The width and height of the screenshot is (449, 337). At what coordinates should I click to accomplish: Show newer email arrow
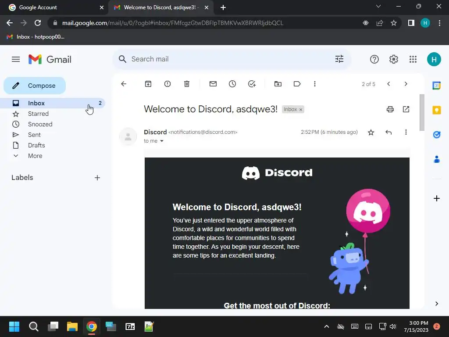tap(388, 84)
